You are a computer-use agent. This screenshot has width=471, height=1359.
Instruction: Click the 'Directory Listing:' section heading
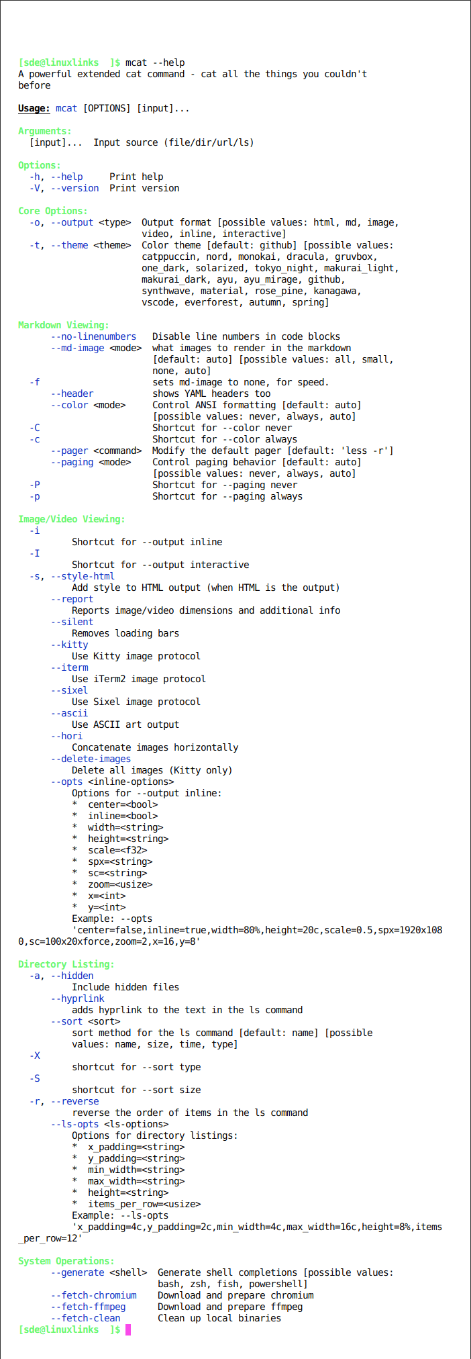point(66,964)
